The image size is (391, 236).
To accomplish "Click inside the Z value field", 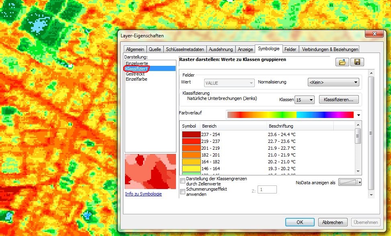I will pos(267,189).
